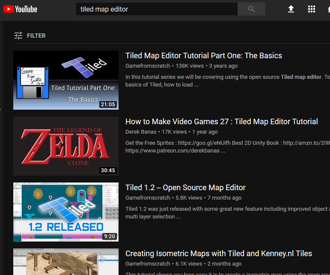
Task: Open 'Tiled Map Editor Tutorial Part One: The Basics'
Action: point(203,56)
